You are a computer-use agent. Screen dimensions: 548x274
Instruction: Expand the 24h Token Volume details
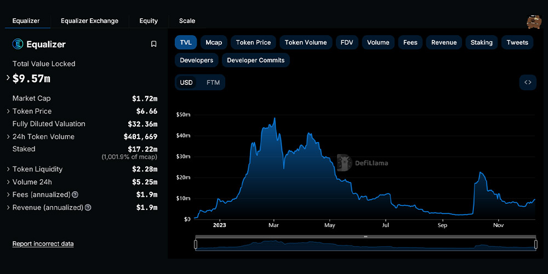pos(8,136)
